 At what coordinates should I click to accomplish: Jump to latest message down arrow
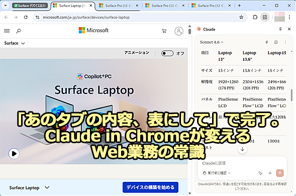coord(242,149)
